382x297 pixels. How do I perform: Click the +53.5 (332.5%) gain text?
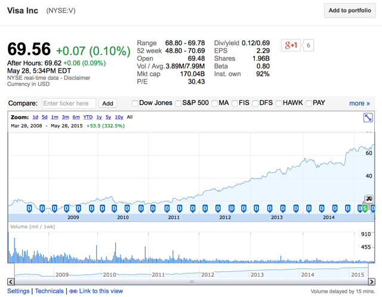(106, 126)
